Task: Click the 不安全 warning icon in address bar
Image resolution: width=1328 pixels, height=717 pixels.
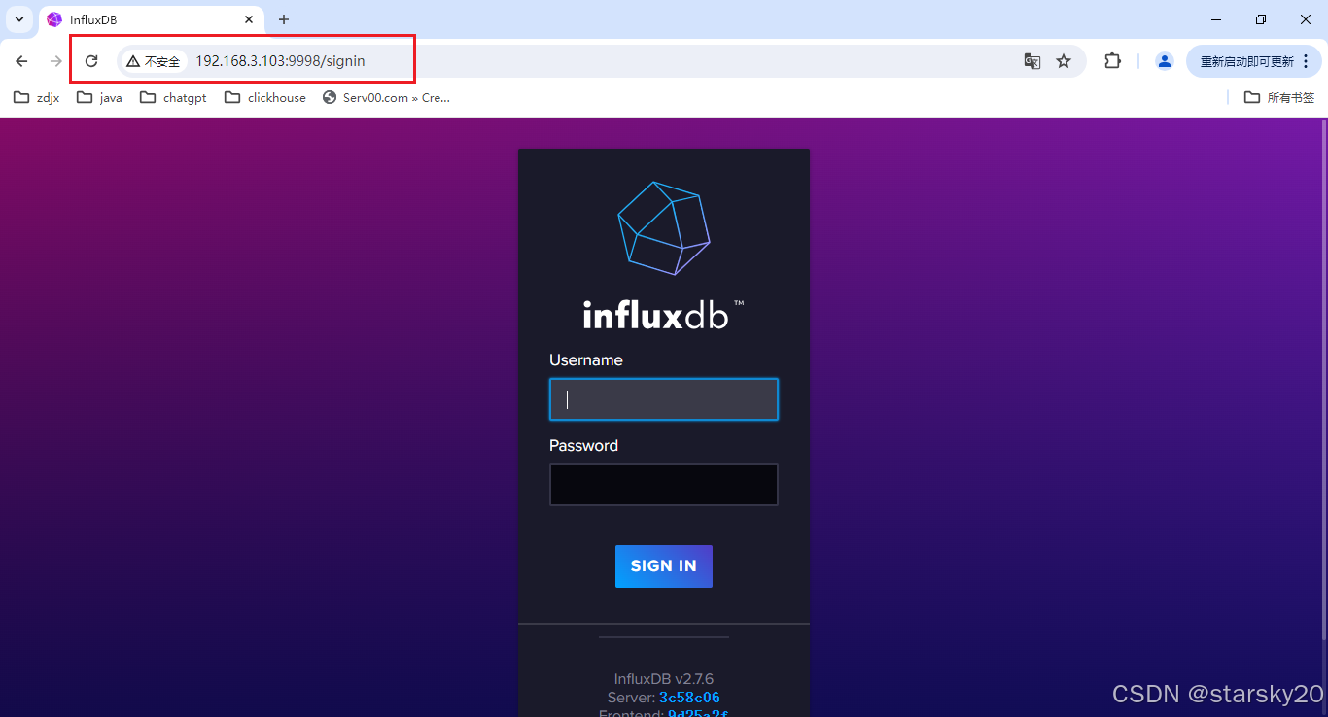Action: (x=132, y=60)
